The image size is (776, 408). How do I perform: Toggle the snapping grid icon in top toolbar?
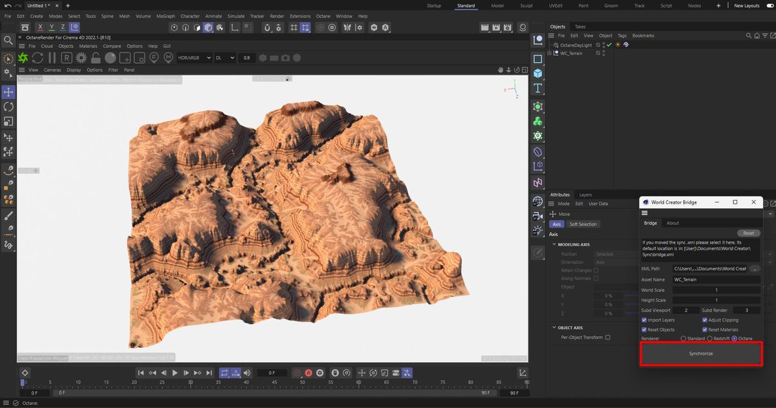(294, 27)
